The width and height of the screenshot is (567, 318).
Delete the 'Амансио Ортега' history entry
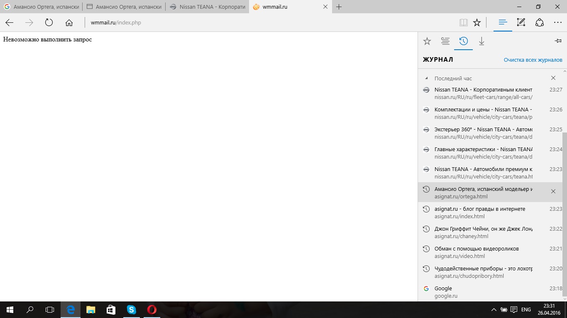coord(553,191)
